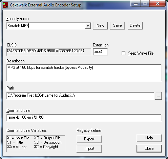Viewport: 168px width, 159px height.
Task: Click the CLSID read-only field
Action: (x=49, y=52)
